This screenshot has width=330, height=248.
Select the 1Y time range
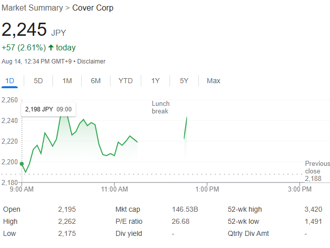click(x=155, y=81)
